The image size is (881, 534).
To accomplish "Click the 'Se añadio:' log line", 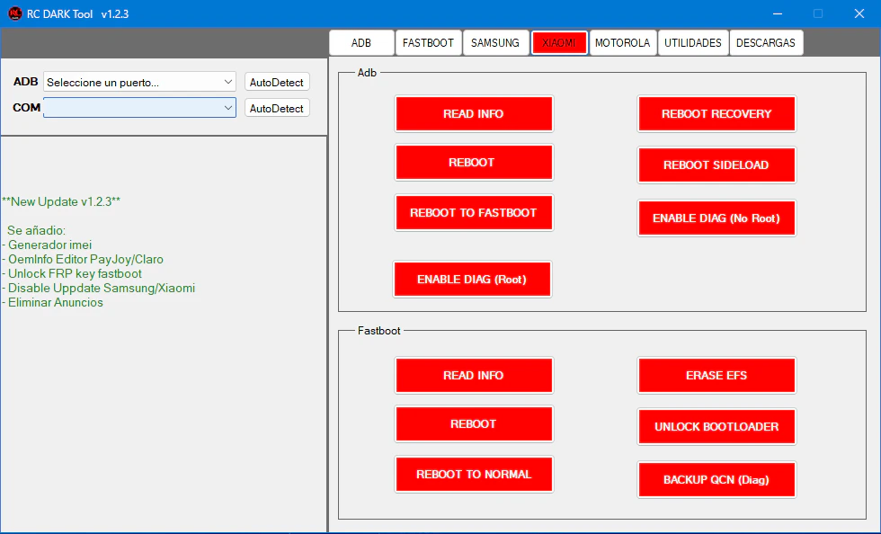I will 37,230.
